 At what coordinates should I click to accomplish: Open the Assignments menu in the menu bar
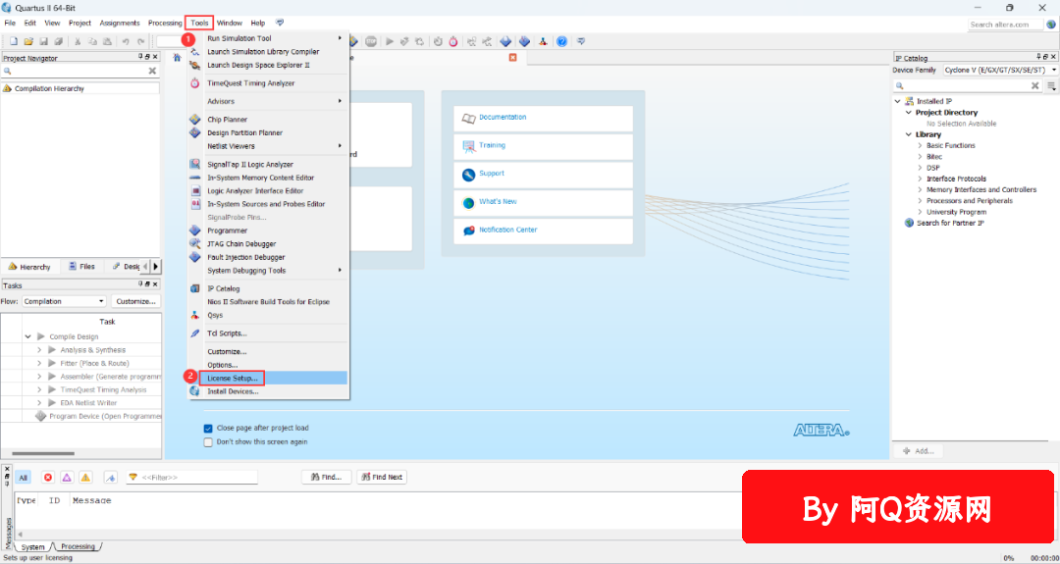[120, 23]
